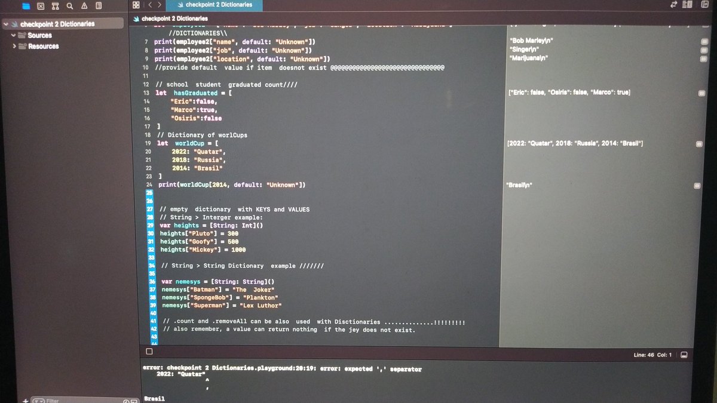
Task: Click heights["Pluto"] = 300 line
Action: [200, 233]
